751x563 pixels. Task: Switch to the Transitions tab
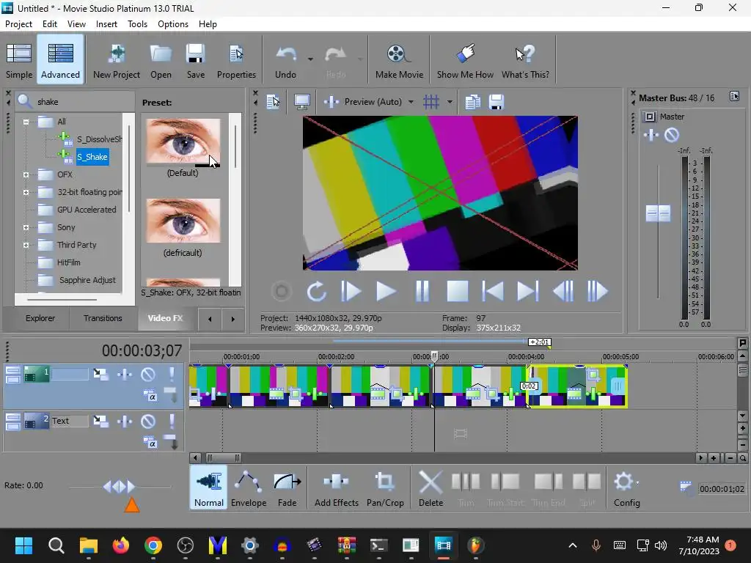tap(103, 318)
